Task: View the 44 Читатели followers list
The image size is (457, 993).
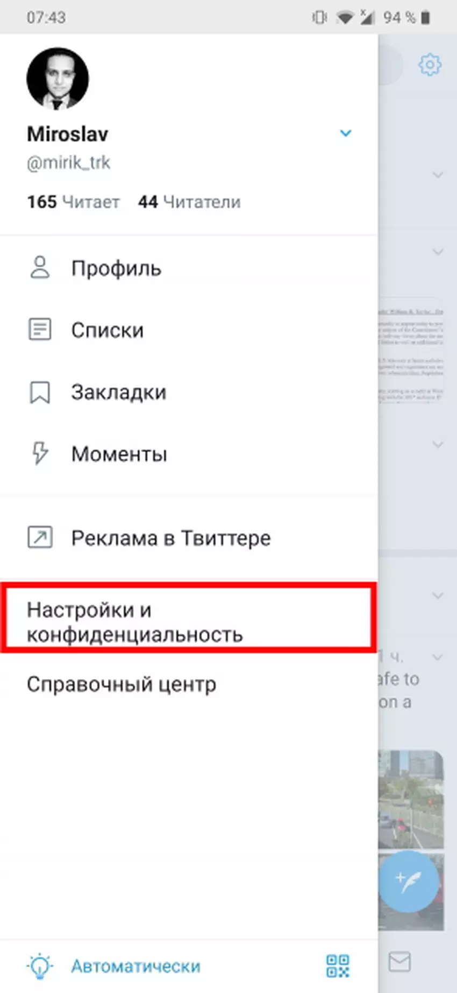Action: click(x=189, y=202)
